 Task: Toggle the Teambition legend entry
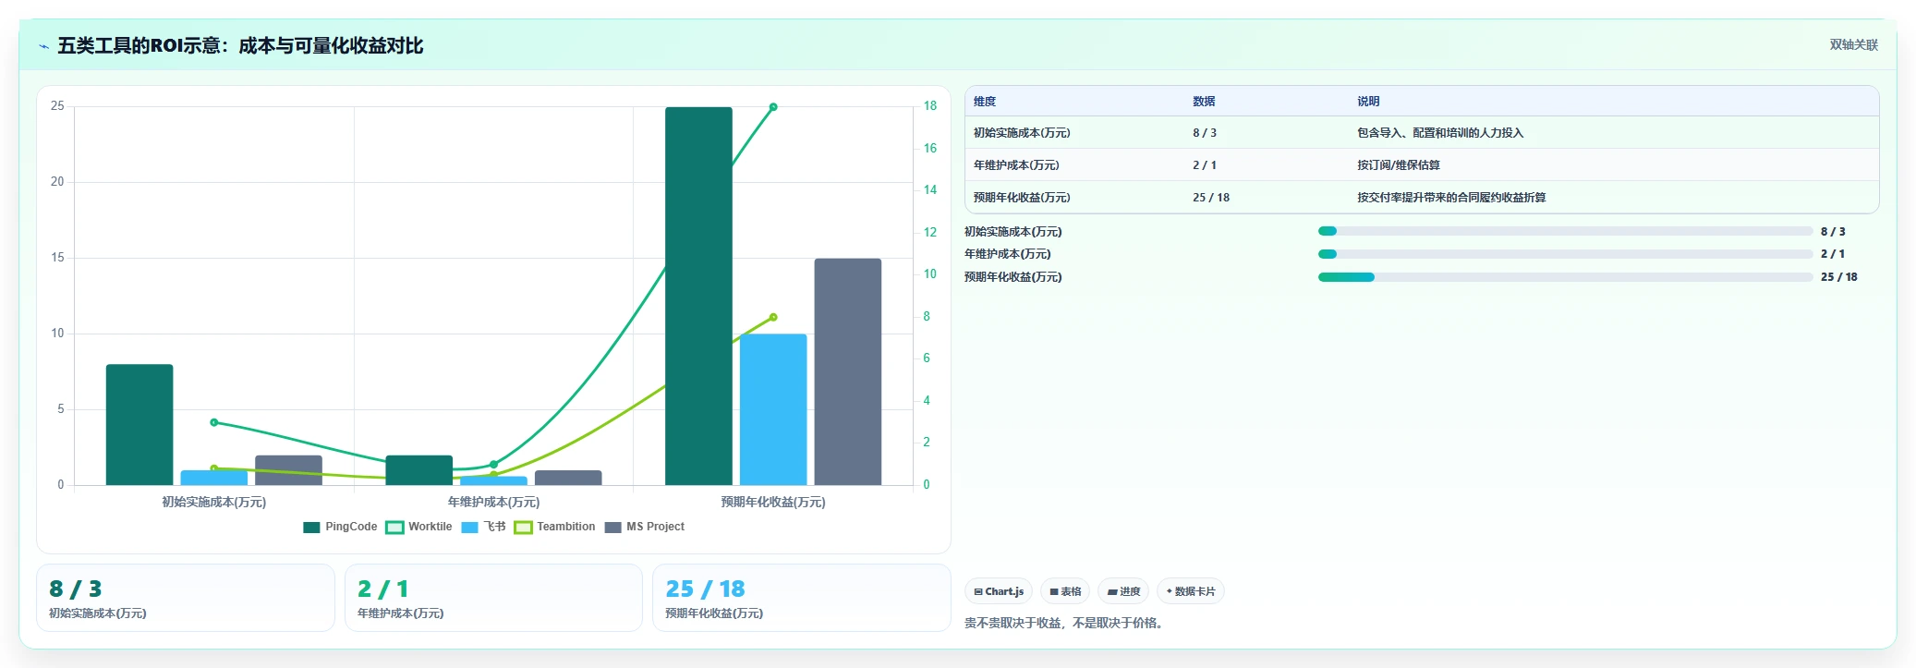pos(554,528)
